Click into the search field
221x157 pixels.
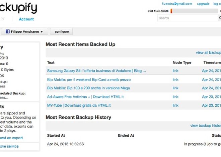pyautogui.click(x=188, y=18)
